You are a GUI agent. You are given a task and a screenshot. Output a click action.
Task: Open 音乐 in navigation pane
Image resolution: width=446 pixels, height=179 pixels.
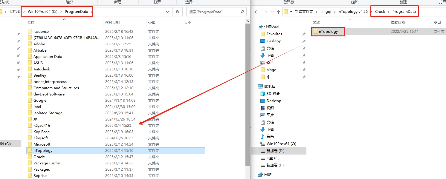click(270, 136)
